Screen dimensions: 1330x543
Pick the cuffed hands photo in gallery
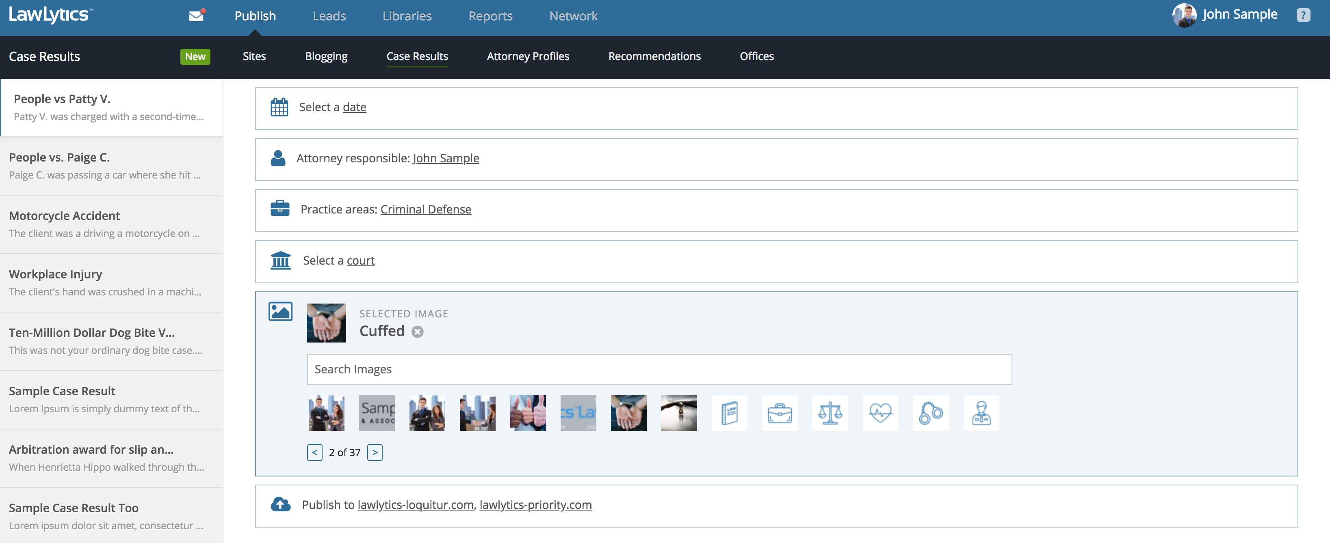[628, 413]
